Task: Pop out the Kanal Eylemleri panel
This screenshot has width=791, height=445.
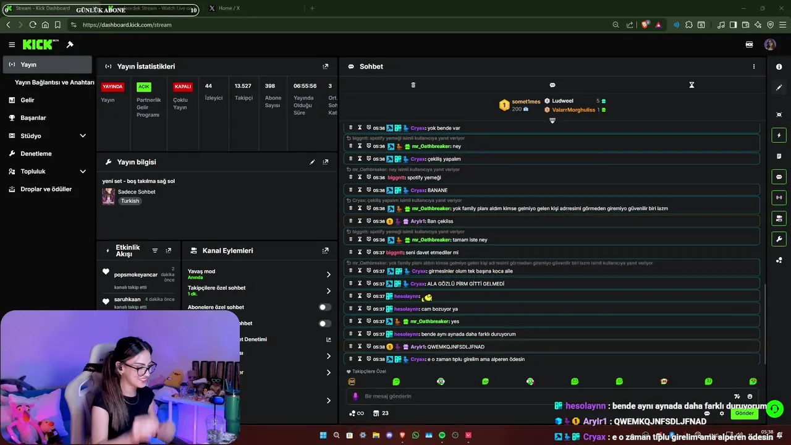Action: click(x=326, y=250)
